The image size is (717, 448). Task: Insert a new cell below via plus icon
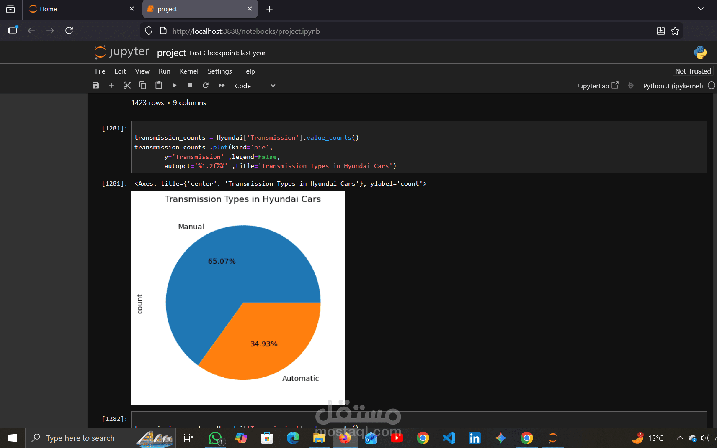[111, 85]
